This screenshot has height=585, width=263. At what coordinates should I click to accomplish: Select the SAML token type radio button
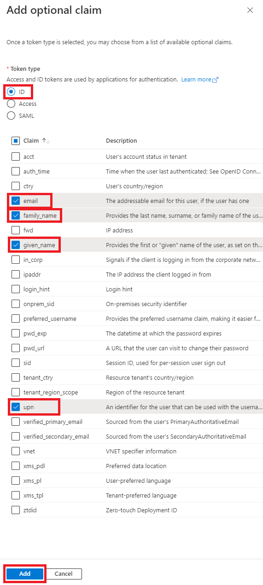(12, 116)
